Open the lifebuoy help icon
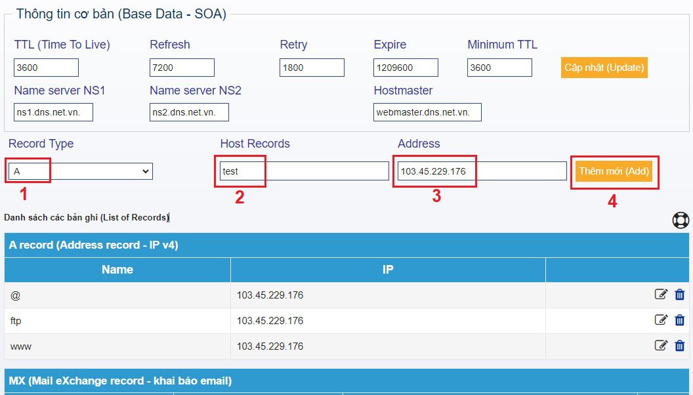Screen dimensions: 693x395 681,220
